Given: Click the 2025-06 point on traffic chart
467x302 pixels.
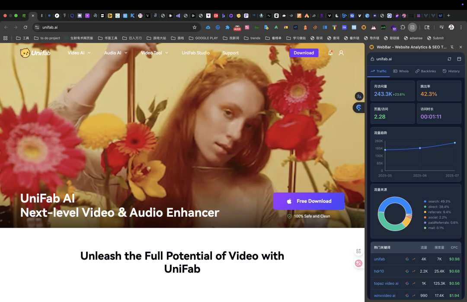Looking at the screenshot, I should pyautogui.click(x=420, y=148).
